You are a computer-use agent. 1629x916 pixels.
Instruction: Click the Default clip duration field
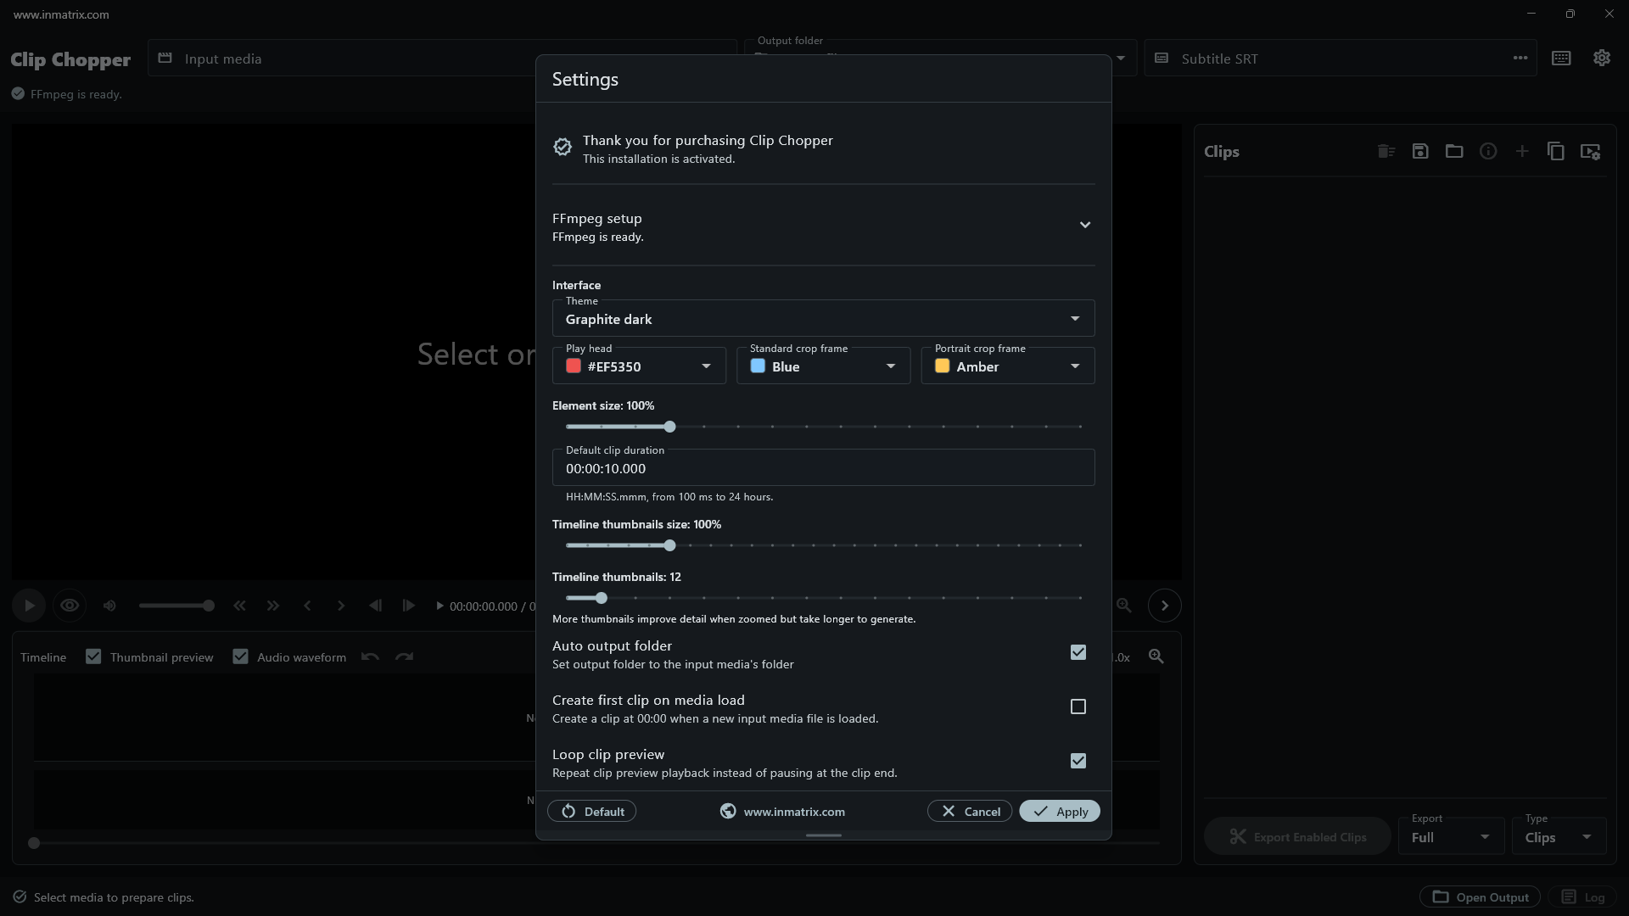coord(823,467)
